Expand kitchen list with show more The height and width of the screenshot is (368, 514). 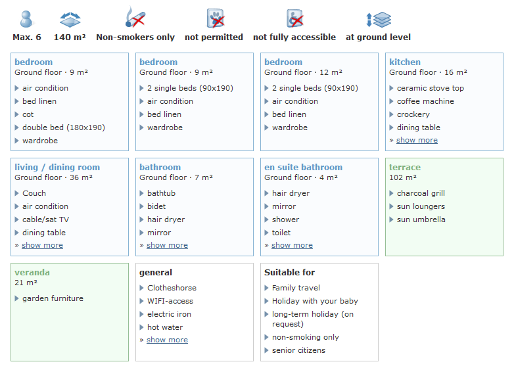coord(417,140)
